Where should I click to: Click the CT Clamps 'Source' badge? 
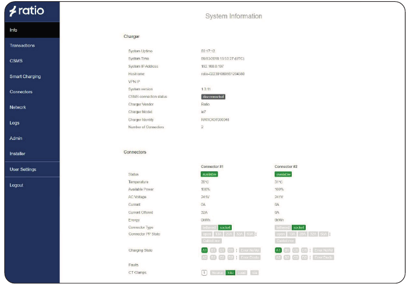click(217, 273)
